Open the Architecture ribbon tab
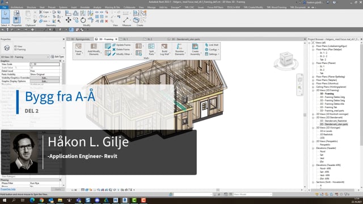This screenshot has width=363, height=204. (x=17, y=7)
